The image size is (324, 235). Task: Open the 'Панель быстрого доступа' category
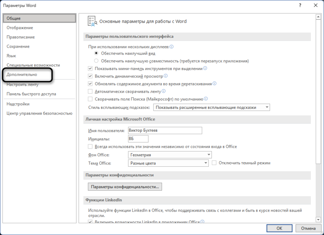[x=39, y=94]
